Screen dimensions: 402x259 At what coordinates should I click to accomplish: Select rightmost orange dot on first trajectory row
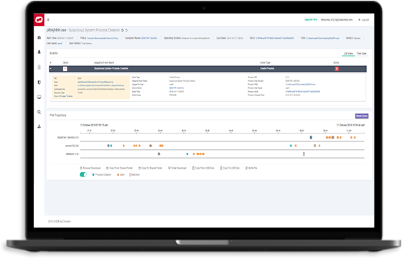coord(355,138)
